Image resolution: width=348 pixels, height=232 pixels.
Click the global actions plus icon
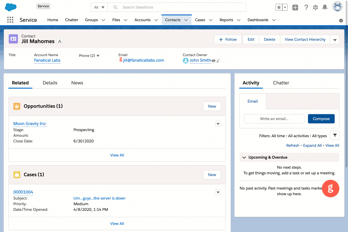[295, 7]
